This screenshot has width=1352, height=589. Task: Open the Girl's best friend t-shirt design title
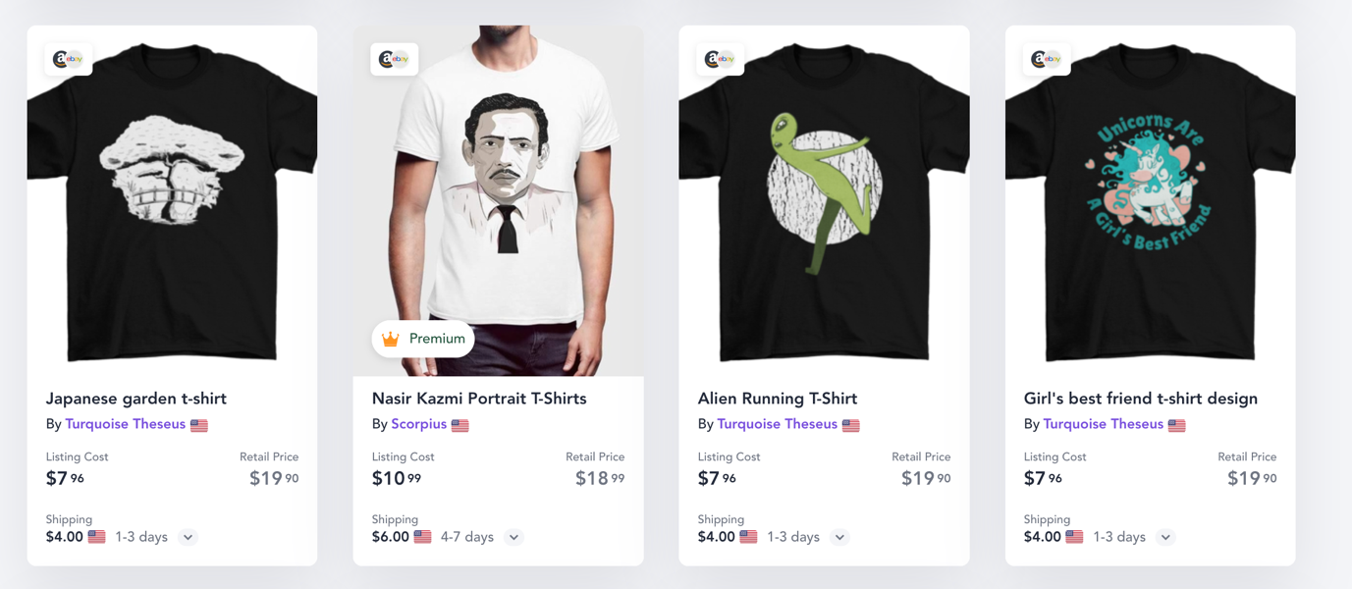pos(1140,399)
